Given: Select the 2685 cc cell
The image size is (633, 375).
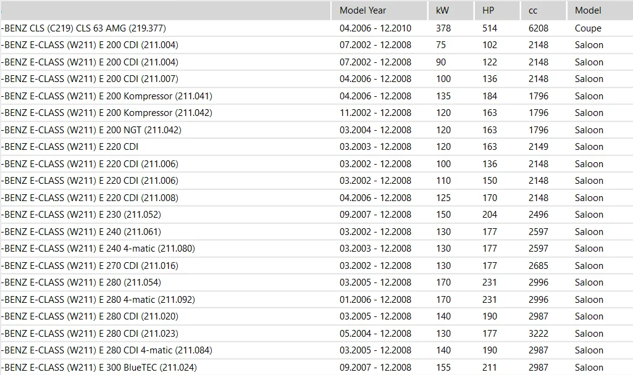Looking at the screenshot, I should [x=539, y=266].
